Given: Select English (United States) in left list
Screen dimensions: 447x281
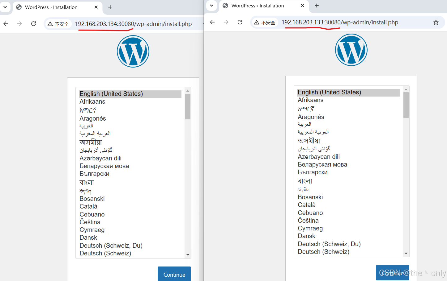Looking at the screenshot, I should (x=130, y=94).
